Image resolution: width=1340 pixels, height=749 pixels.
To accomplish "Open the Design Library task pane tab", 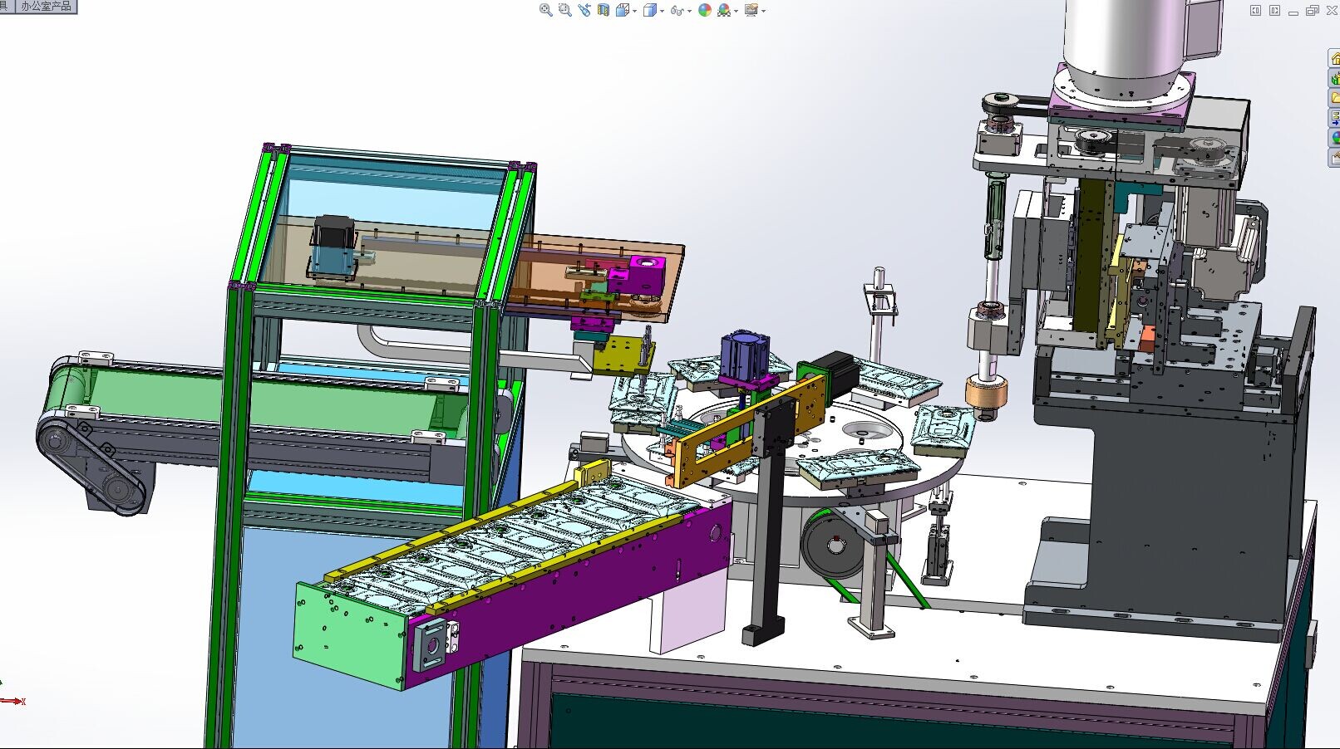I will (x=1334, y=78).
